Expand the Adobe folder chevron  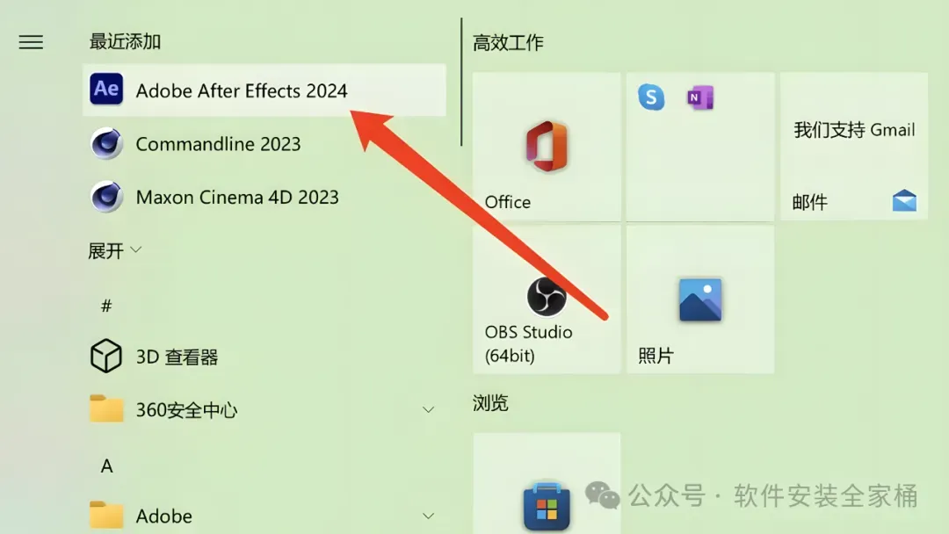(429, 516)
